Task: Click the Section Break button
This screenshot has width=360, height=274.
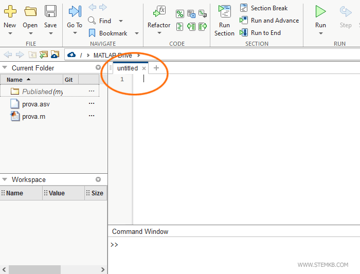Action: [269, 8]
